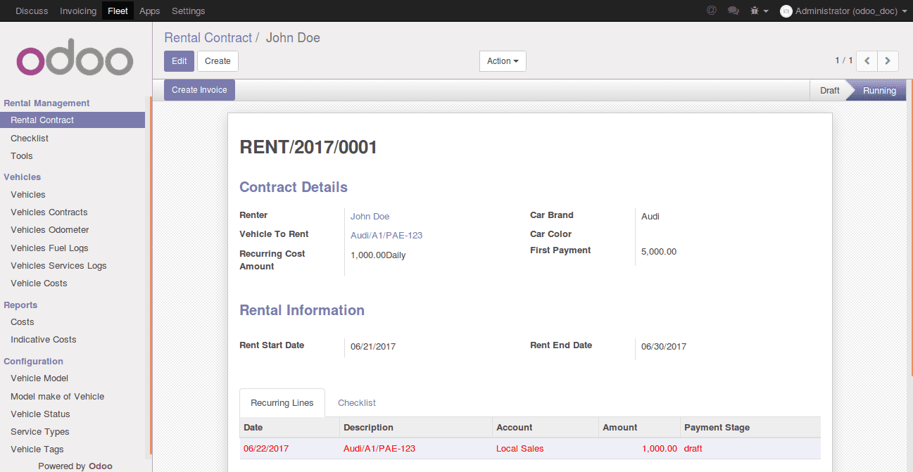913x472 pixels.
Task: Go to next record arrow
Action: click(x=888, y=61)
